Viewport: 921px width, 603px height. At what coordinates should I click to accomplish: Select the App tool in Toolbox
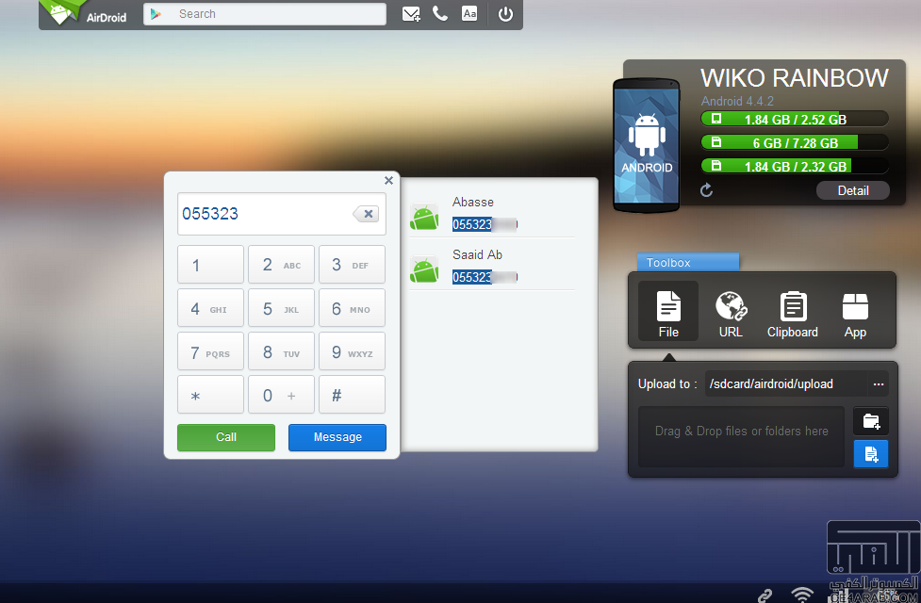[x=855, y=315]
